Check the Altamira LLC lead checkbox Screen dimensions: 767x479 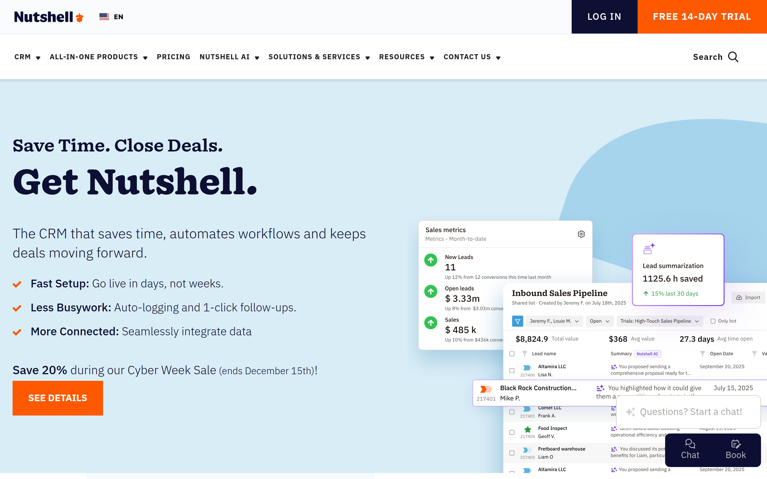[512, 371]
